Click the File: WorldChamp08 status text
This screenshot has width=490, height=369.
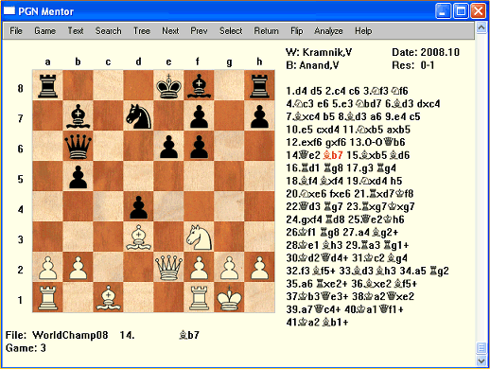tap(57, 335)
